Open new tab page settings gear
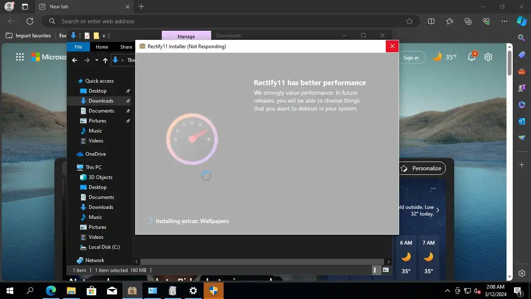Viewport: 531px width, 299px height. click(x=488, y=57)
